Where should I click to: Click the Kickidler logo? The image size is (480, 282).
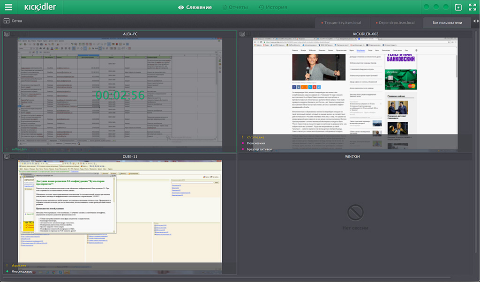click(40, 7)
